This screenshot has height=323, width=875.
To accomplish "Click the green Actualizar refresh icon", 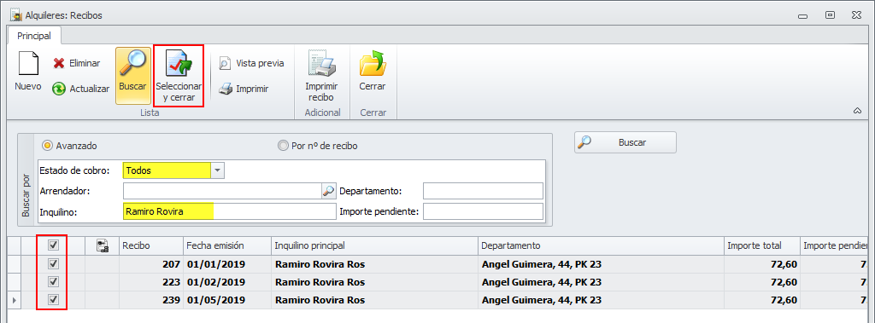I will [x=59, y=89].
